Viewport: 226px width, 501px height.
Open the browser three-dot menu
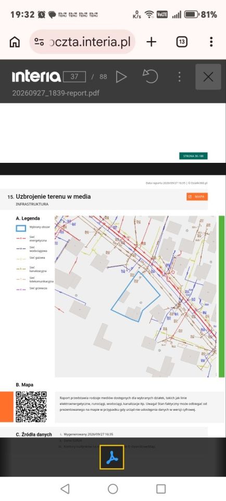point(211,42)
